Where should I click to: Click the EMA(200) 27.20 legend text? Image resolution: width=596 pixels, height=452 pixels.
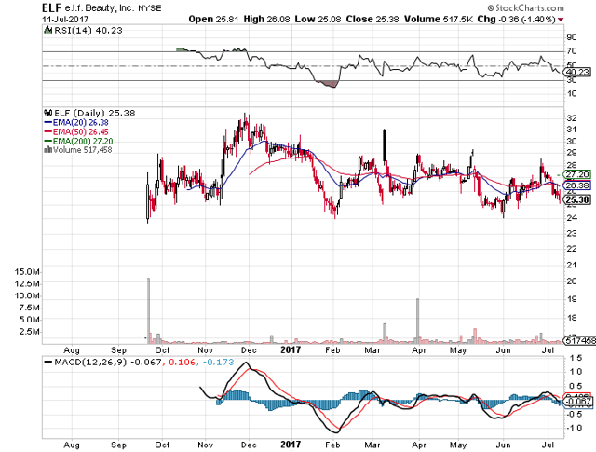[x=83, y=141]
